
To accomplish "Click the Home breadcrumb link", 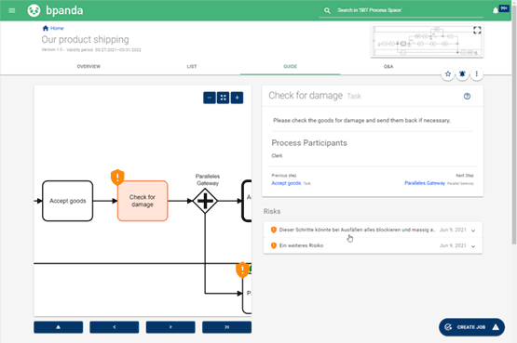I will click(x=57, y=28).
